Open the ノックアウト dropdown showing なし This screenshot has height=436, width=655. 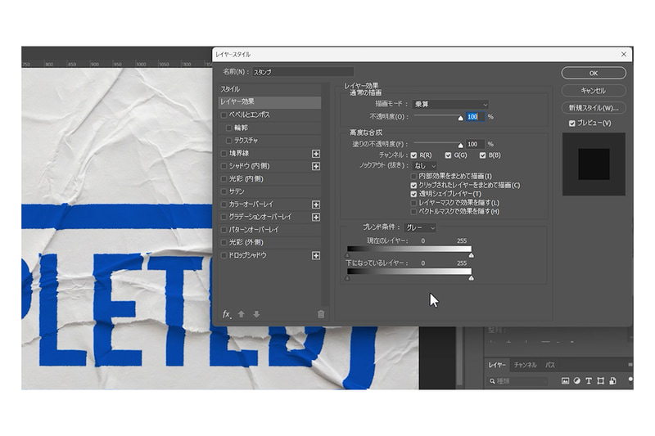(425, 165)
